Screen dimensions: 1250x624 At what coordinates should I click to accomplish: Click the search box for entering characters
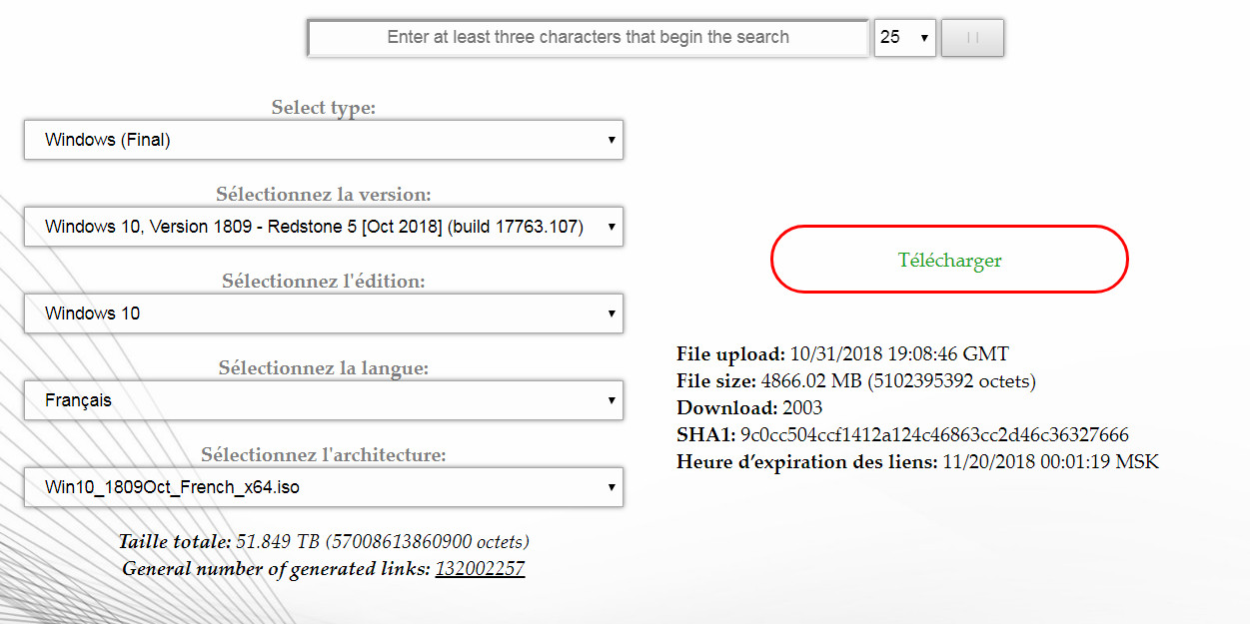click(x=588, y=38)
